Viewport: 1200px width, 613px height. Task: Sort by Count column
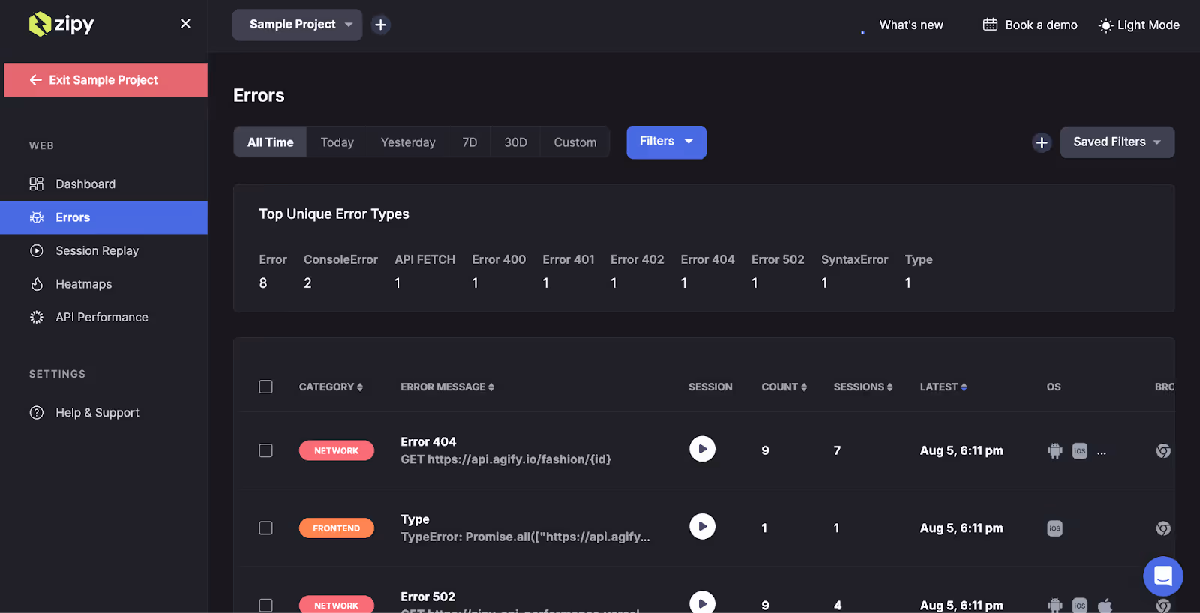[784, 387]
